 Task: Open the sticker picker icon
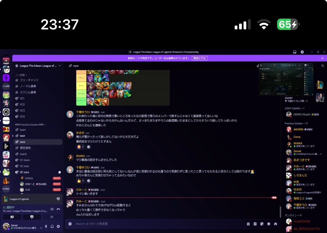tap(262, 224)
